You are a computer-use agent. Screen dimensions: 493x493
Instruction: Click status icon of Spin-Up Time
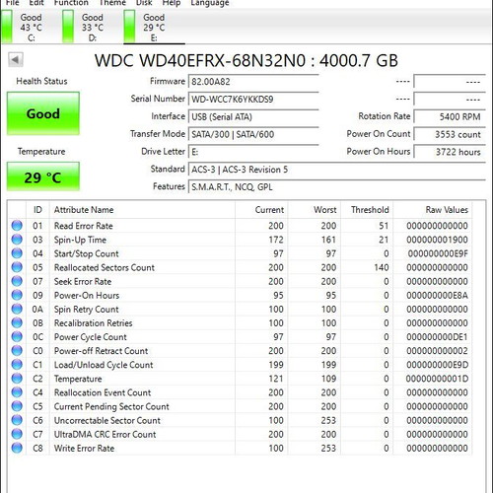coord(17,240)
